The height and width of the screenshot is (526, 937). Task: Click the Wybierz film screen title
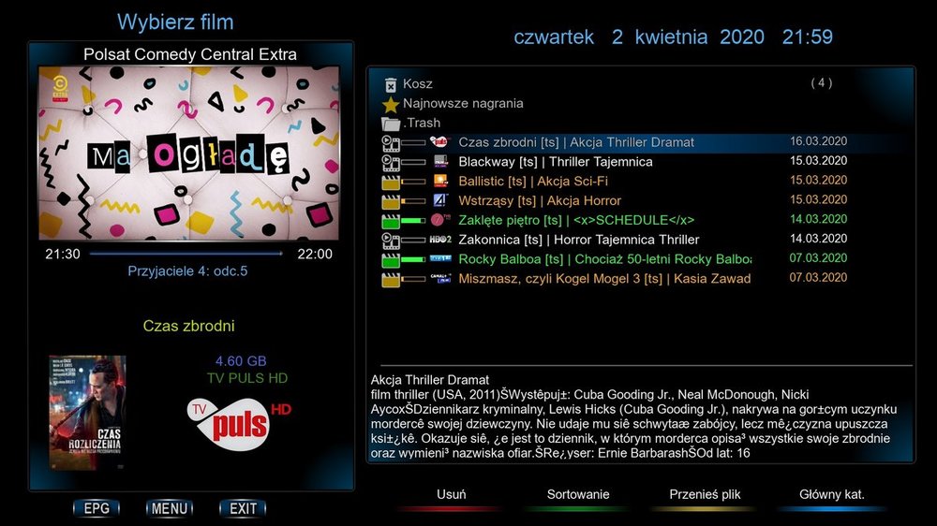tap(175, 22)
